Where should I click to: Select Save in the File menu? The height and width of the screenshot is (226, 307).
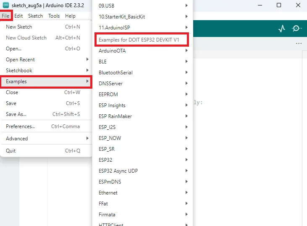pyautogui.click(x=46, y=103)
